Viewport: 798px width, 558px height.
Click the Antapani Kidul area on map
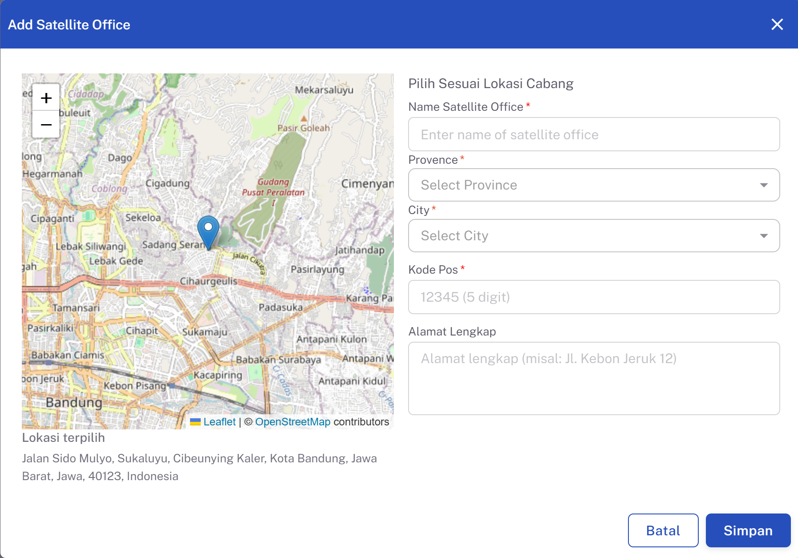(x=352, y=381)
